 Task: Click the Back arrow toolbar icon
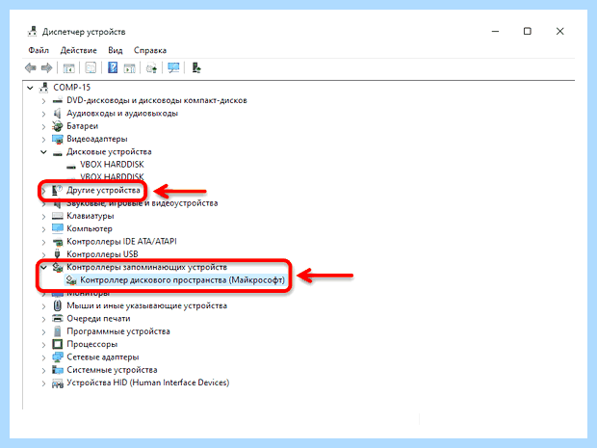coord(31,68)
